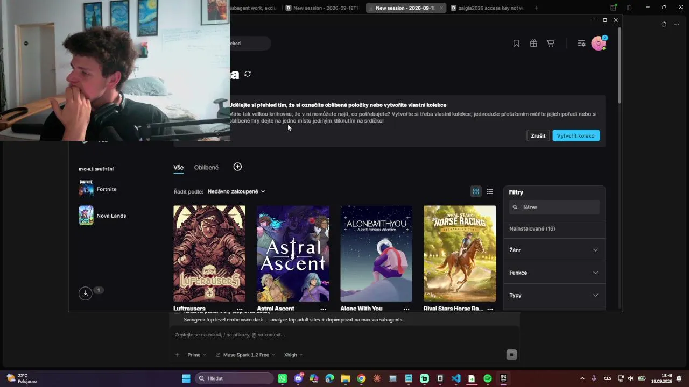
Task: Add attachment with plus in chat bar
Action: 177,355
